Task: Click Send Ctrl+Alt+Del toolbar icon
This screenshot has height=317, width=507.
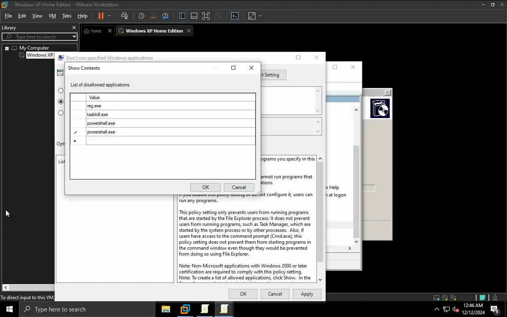Action: coord(124,16)
